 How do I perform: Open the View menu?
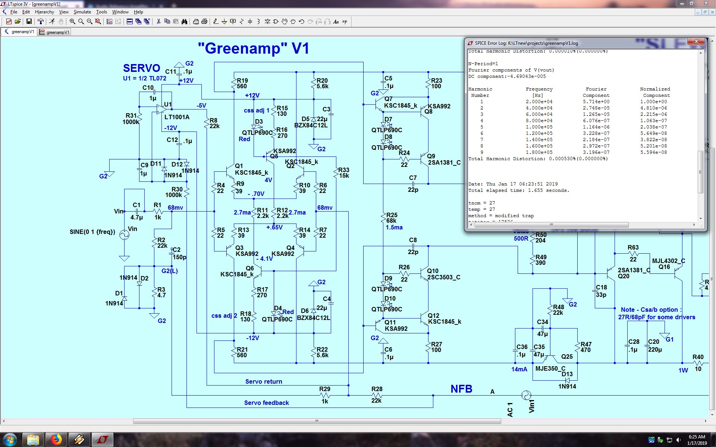click(64, 12)
